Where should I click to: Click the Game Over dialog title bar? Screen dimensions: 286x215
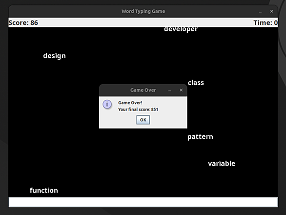143,90
